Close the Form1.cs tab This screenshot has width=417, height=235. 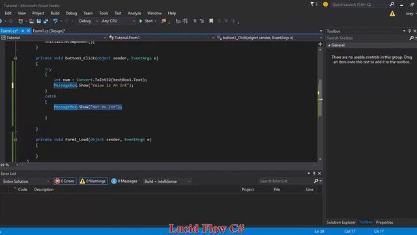pyautogui.click(x=29, y=31)
